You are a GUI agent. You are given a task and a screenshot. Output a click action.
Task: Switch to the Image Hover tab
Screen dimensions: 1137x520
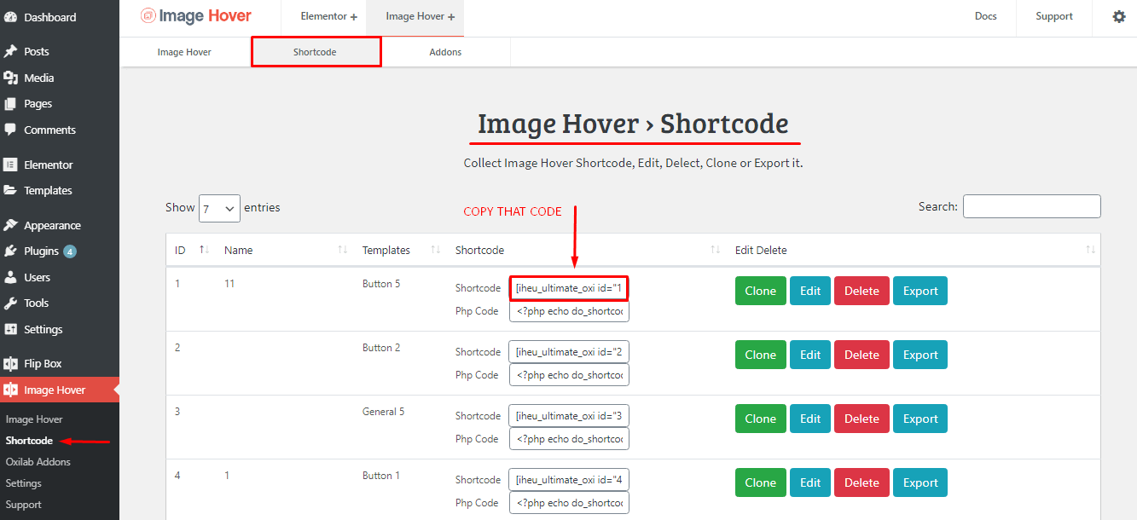[184, 52]
